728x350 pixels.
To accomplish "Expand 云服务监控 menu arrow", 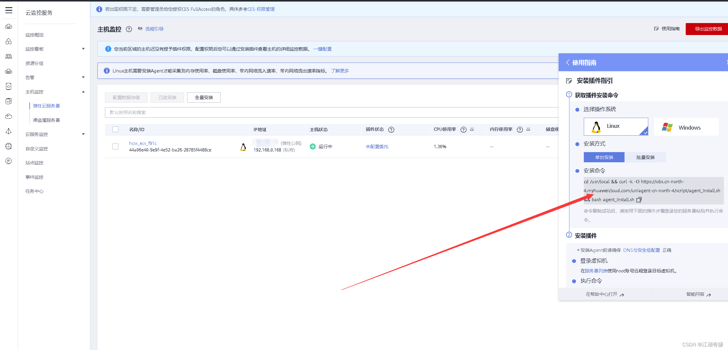I will click(83, 134).
